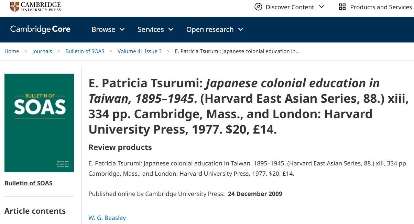Click the Cambridge University Press shield logo
The width and height of the screenshot is (414, 224).
[15, 7]
